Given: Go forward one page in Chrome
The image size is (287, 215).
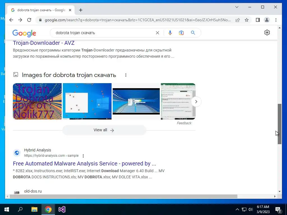Looking at the screenshot, I should point(20,20).
